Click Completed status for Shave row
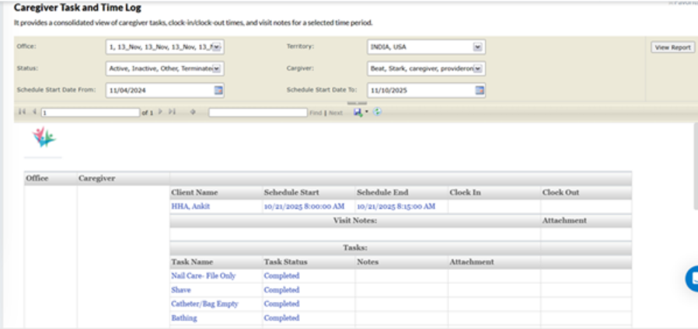 coord(282,290)
